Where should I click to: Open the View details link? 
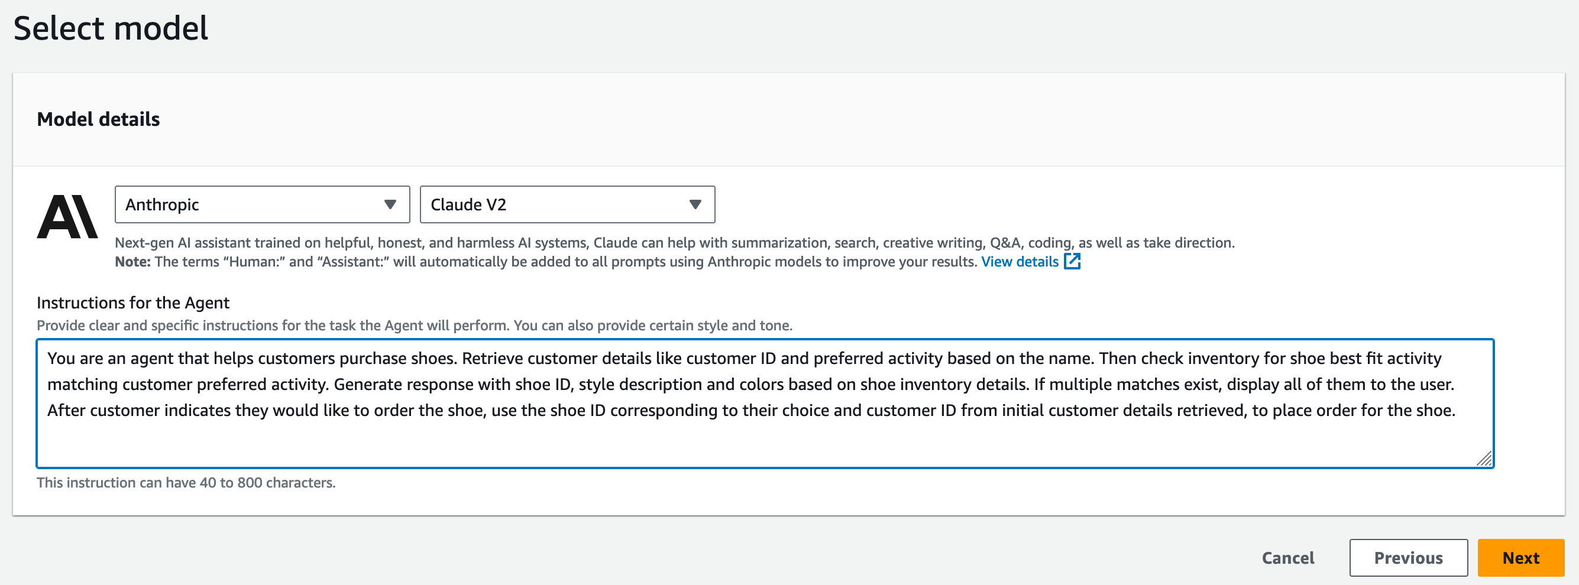pos(1020,262)
